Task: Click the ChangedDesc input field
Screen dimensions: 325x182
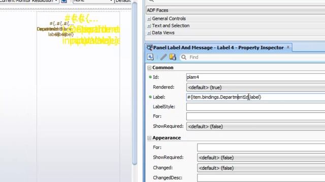Action: point(261,178)
